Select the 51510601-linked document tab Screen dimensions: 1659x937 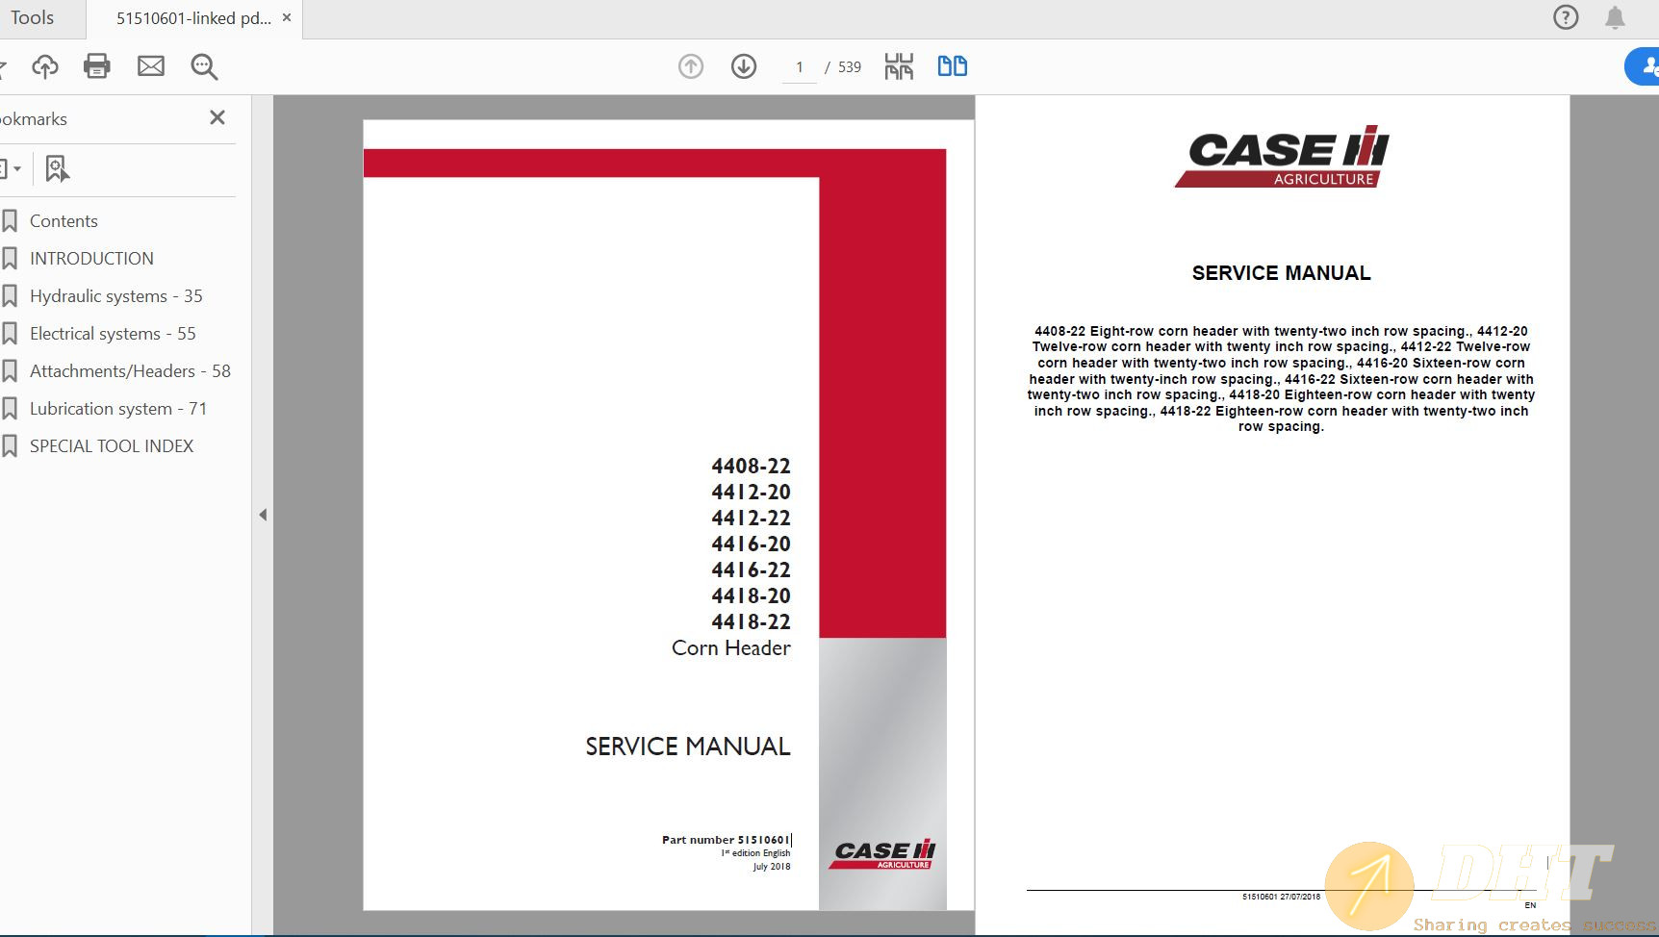pyautogui.click(x=189, y=16)
